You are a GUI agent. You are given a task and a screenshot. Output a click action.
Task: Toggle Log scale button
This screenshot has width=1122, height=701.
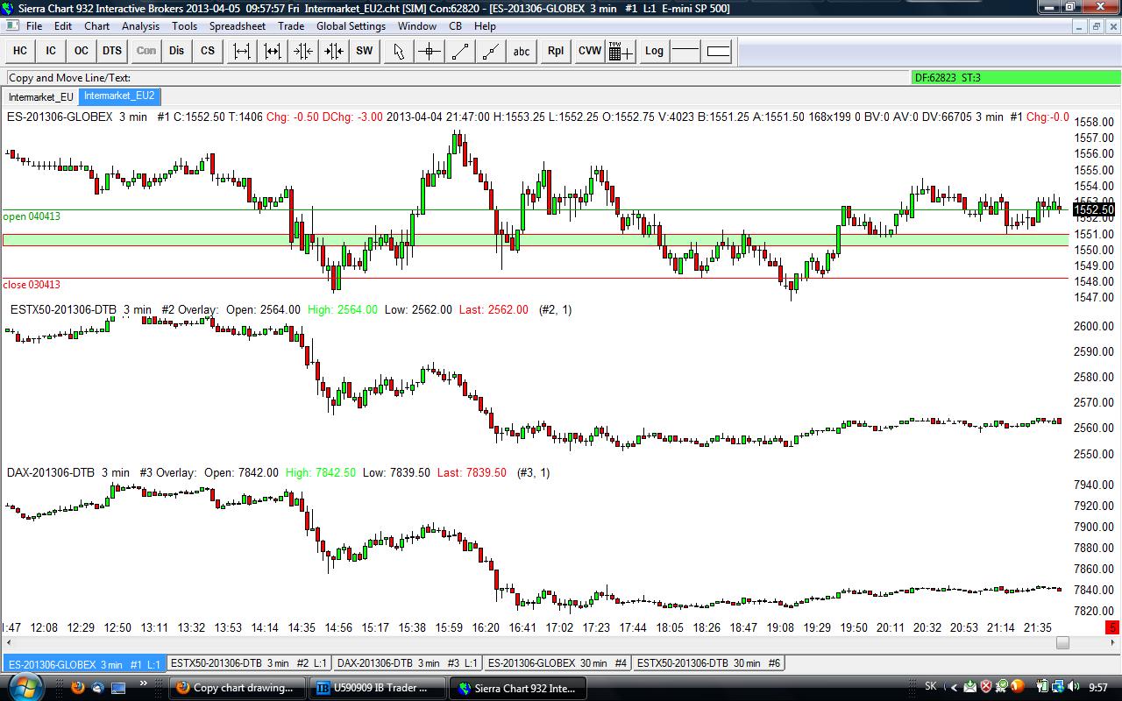coord(655,51)
